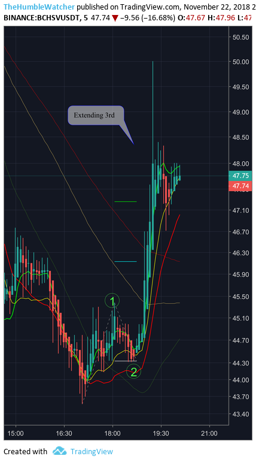
Task: Click the 45.10 price axis label
Action: 240,318
